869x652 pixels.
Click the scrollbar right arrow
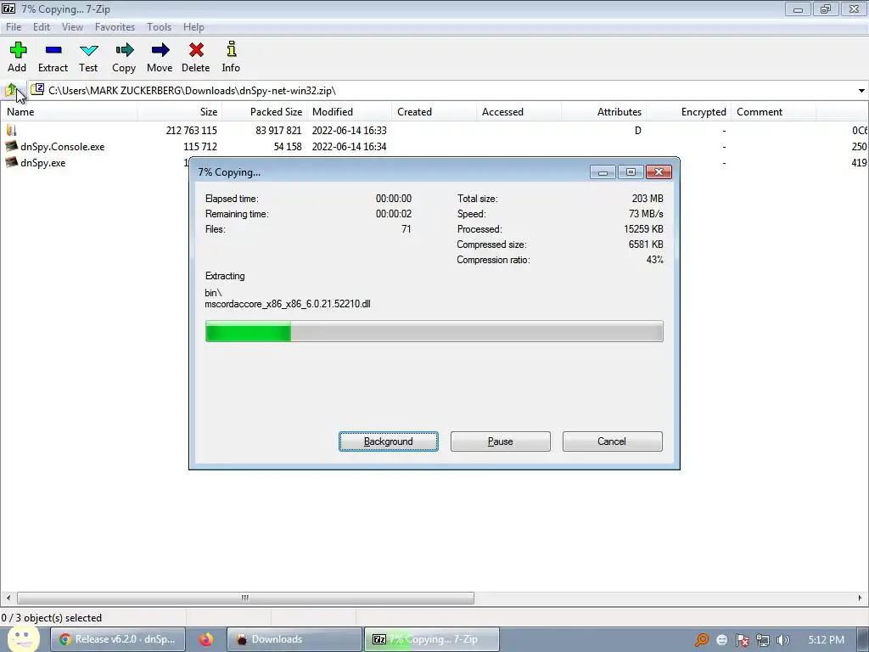pos(861,598)
